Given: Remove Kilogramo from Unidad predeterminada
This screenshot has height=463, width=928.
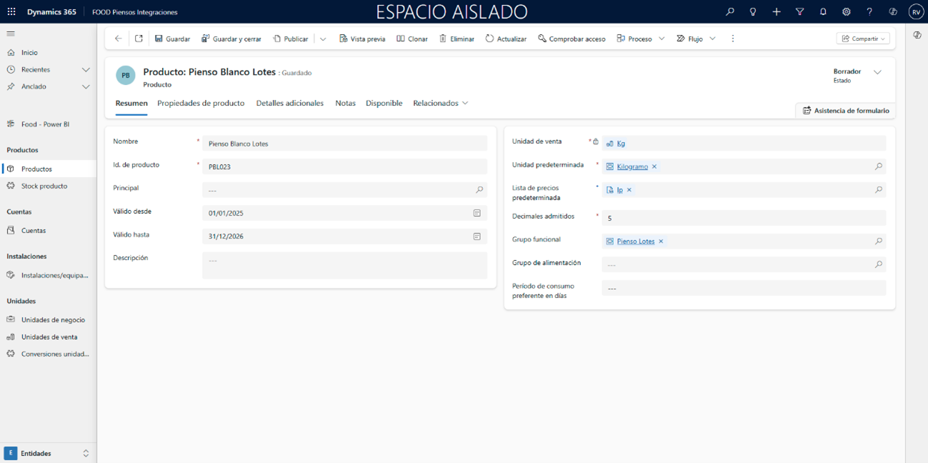Looking at the screenshot, I should [x=654, y=166].
